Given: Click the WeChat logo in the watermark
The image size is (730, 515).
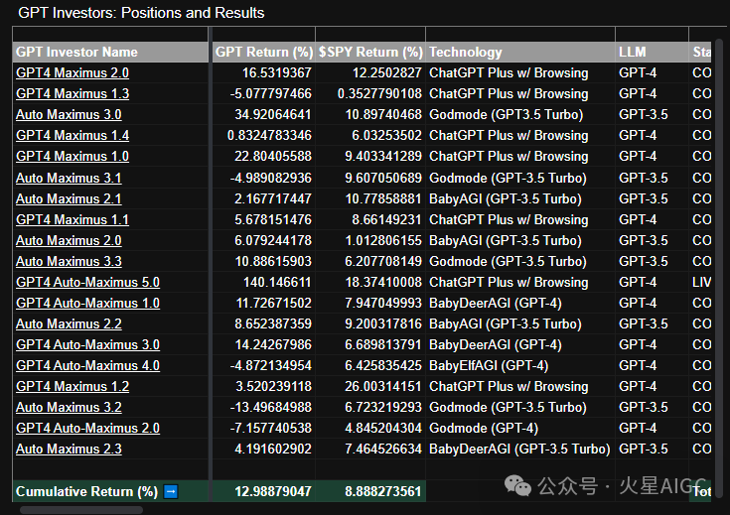Looking at the screenshot, I should pos(517,485).
